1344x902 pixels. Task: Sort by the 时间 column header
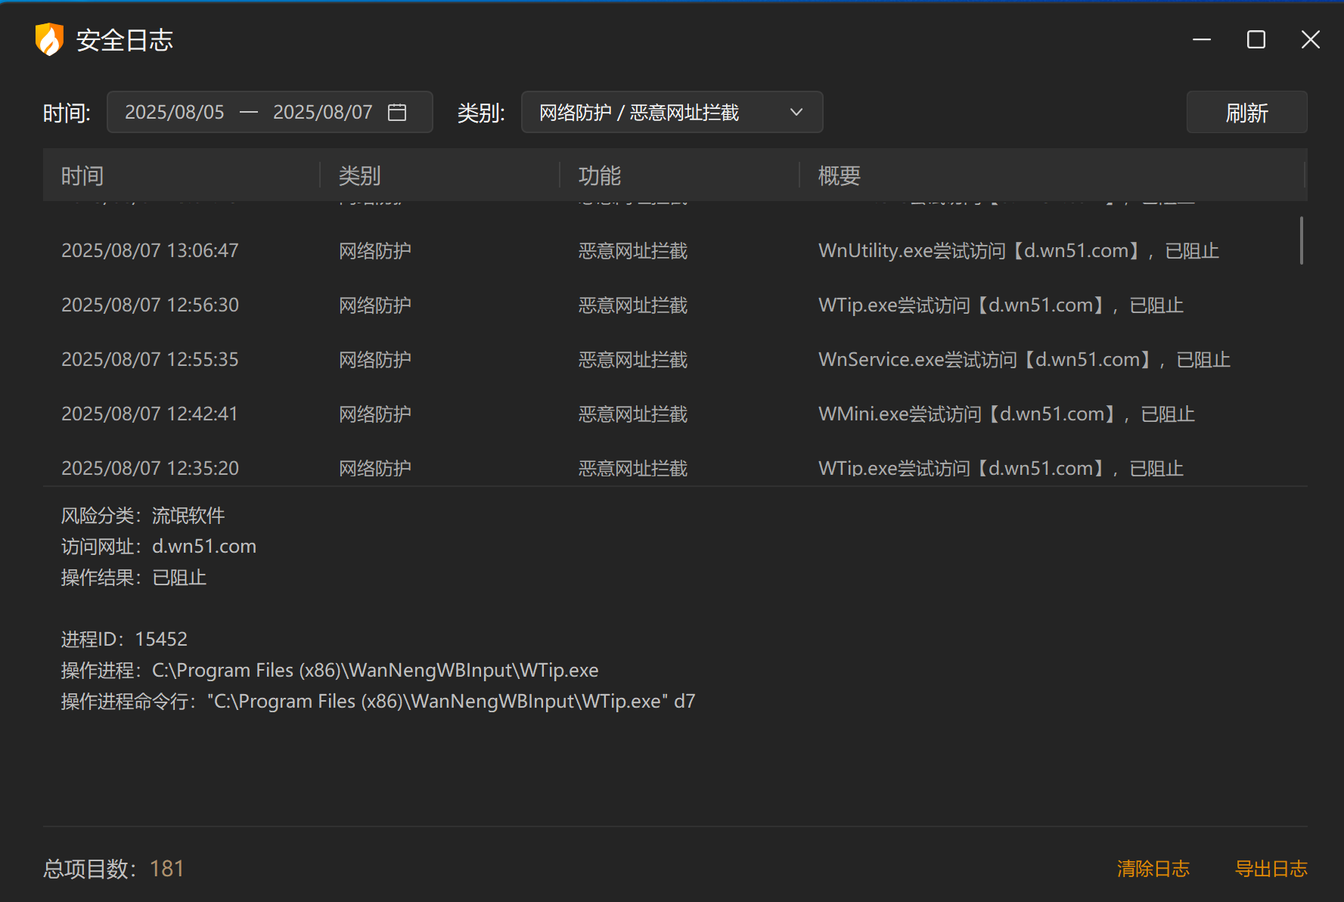click(82, 176)
